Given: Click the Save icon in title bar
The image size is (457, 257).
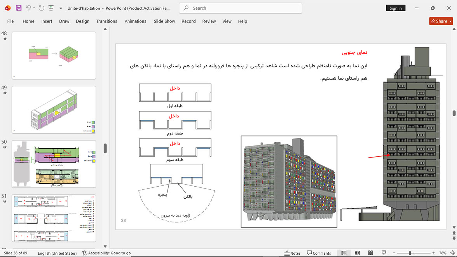Looking at the screenshot, I should [19, 8].
